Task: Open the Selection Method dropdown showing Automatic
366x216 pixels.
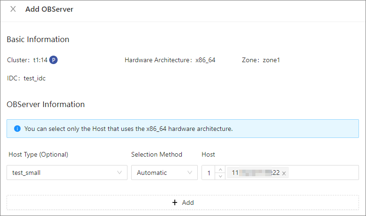Action: point(159,173)
